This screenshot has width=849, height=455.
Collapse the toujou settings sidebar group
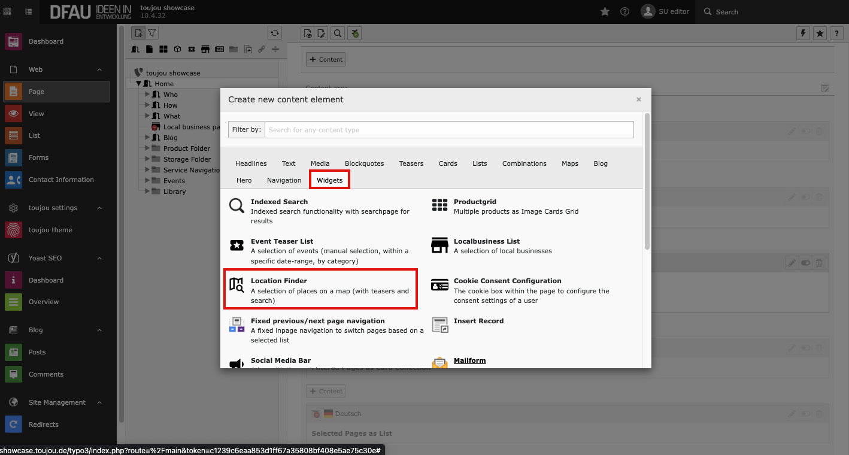[99, 208]
